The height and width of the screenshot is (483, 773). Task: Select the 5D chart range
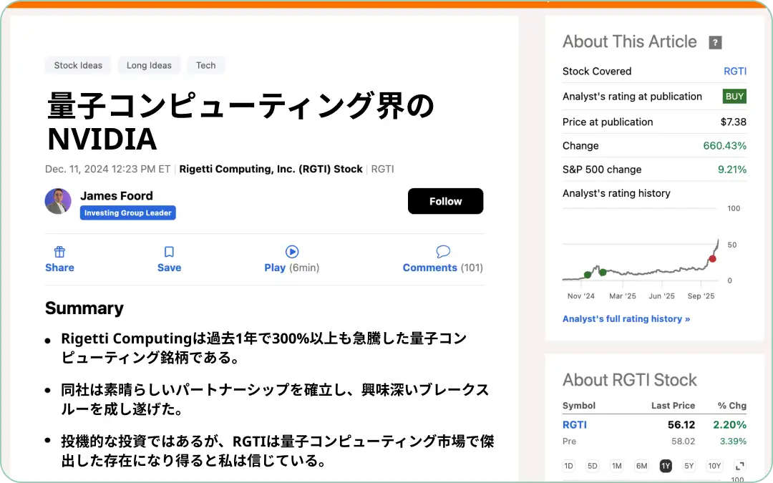click(593, 466)
